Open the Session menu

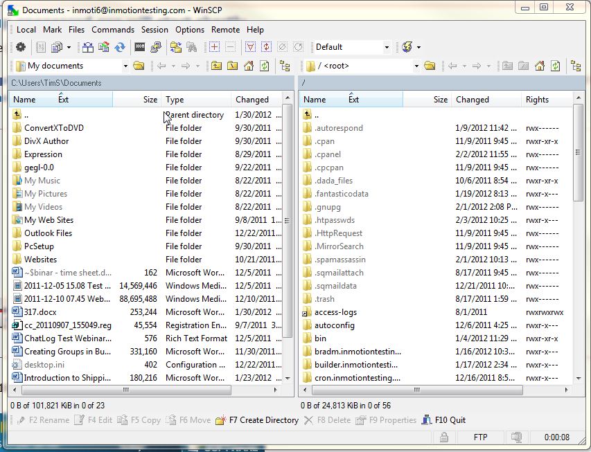[x=155, y=30]
